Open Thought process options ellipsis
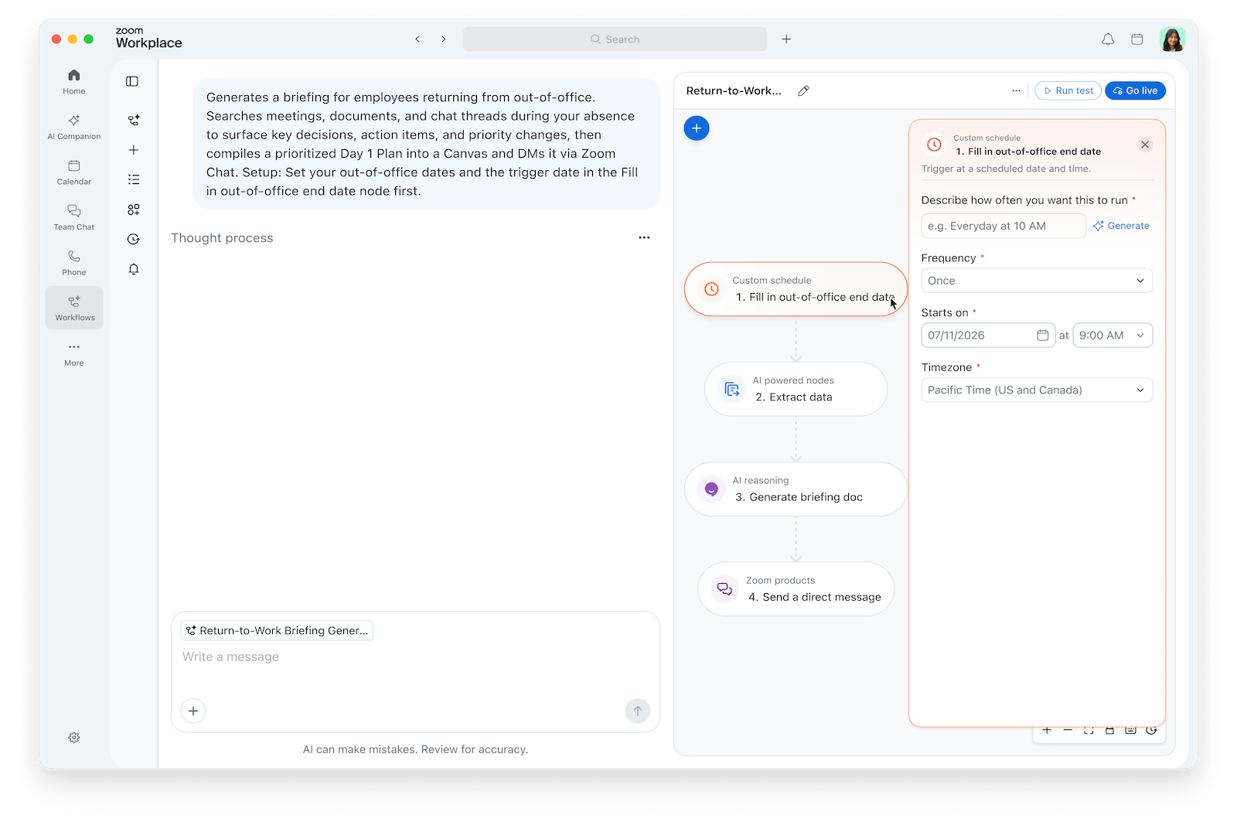 click(644, 238)
